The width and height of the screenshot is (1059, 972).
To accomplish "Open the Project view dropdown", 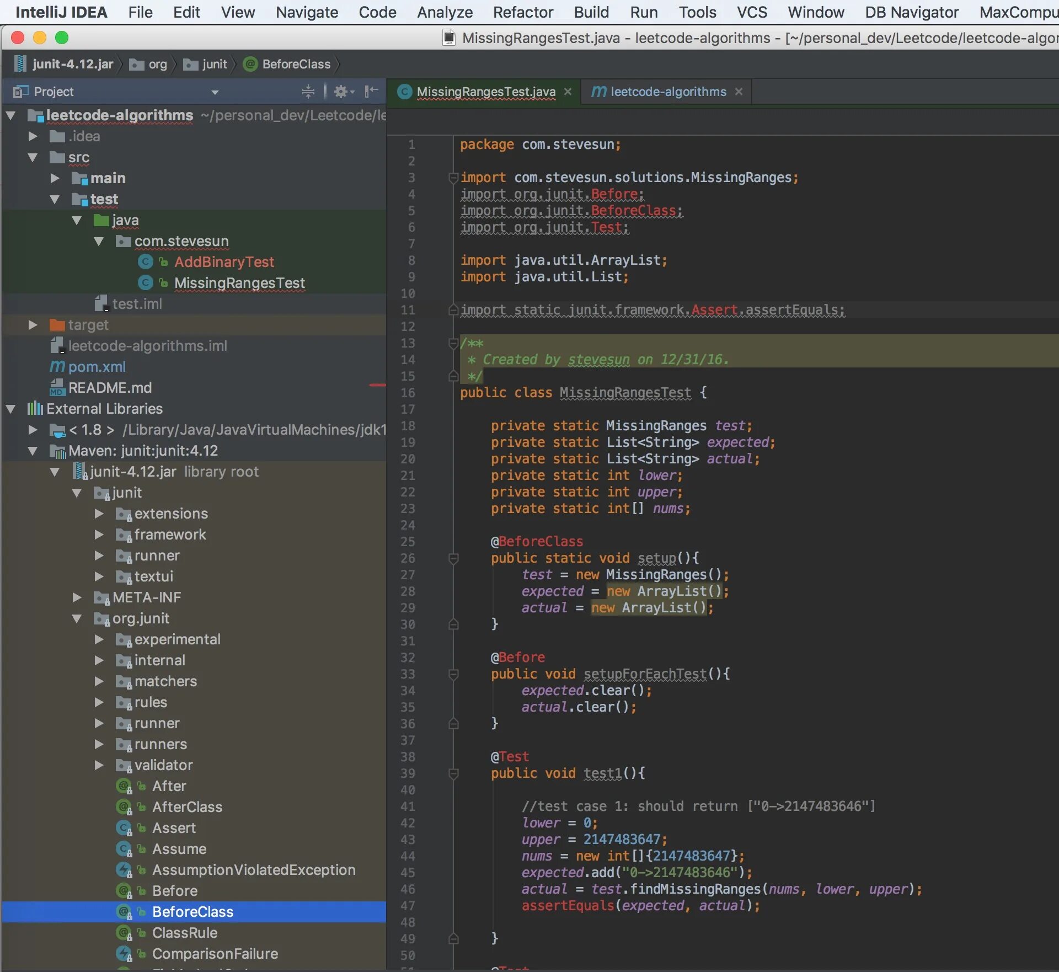I will pyautogui.click(x=215, y=92).
